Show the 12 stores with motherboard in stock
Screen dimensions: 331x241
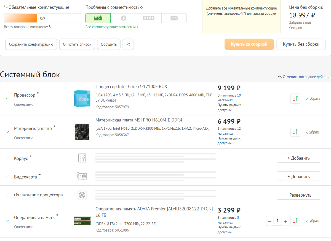click(229, 131)
